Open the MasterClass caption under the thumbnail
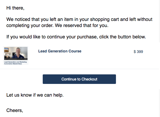This screenshot has width=160, height=117. (15, 63)
